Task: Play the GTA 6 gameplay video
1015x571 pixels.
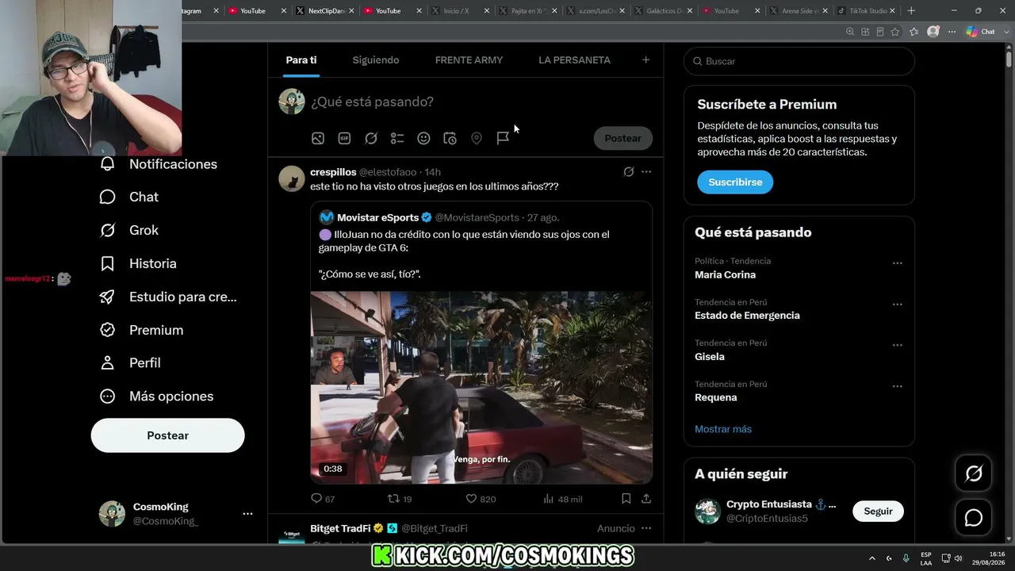Action: [x=481, y=388]
